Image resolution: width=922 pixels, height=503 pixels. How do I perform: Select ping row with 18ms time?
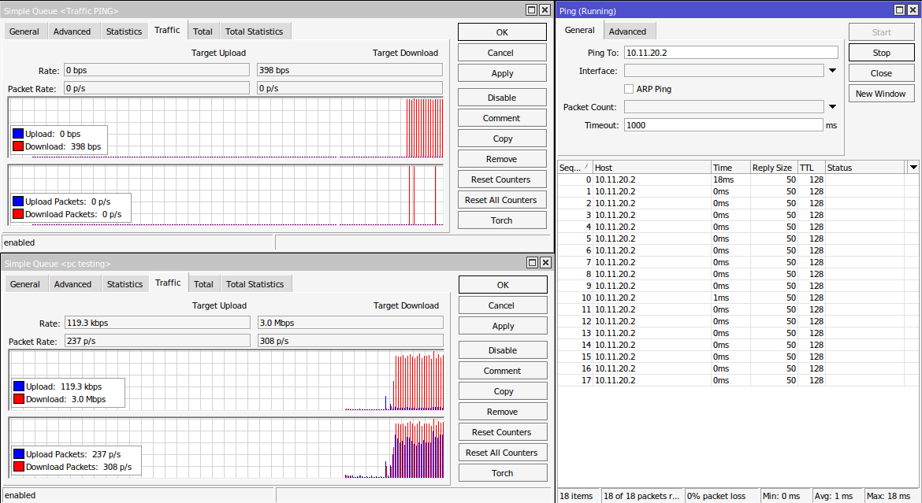[738, 179]
